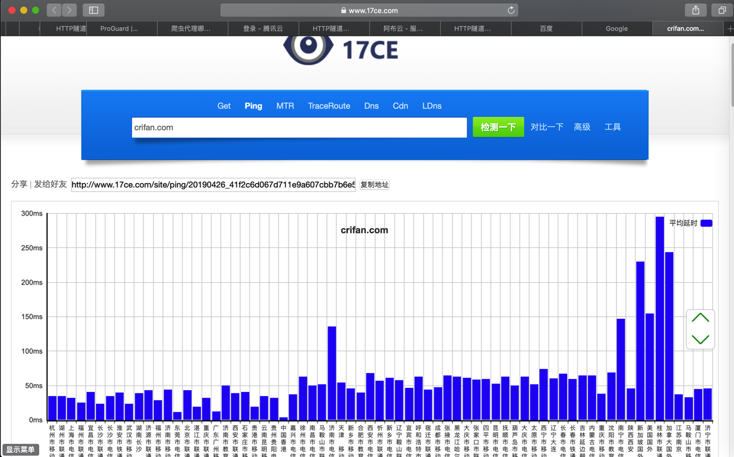Reload the page with refresh icon
The image size is (734, 457).
pyautogui.click(x=511, y=10)
